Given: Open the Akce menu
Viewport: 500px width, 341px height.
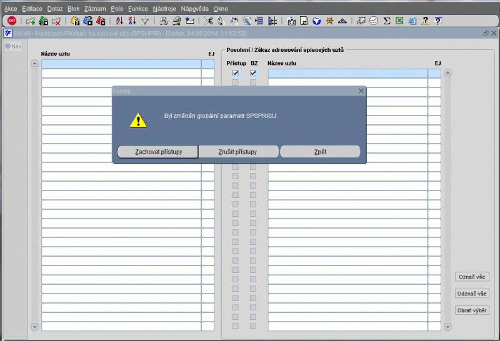Looking at the screenshot, I should [x=11, y=9].
